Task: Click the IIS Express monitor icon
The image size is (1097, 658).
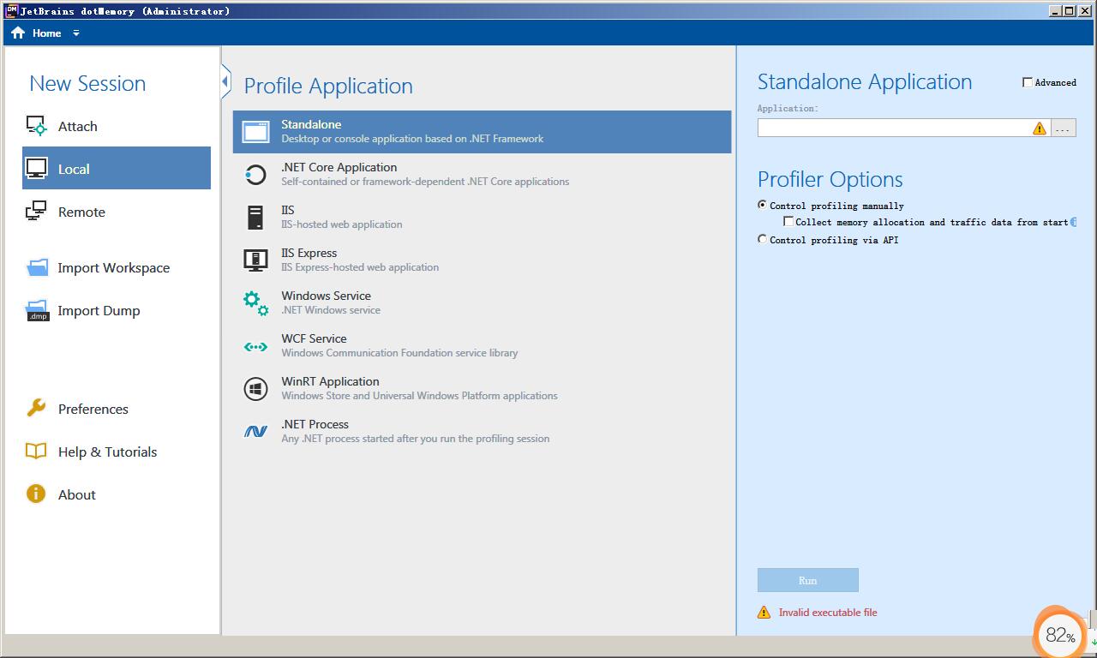Action: click(255, 260)
